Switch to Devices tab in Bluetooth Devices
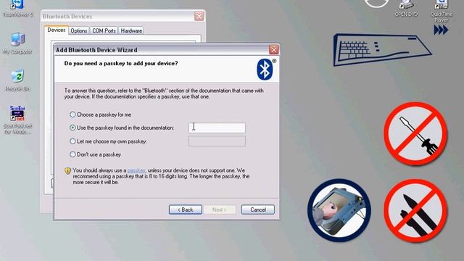This screenshot has width=464, height=261. tap(57, 30)
